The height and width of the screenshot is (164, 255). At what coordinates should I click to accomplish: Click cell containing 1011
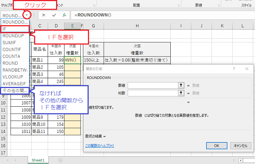click(x=21, y=131)
